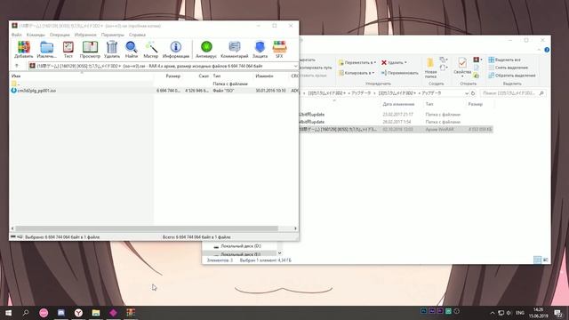The height and width of the screenshot is (320, 569).
Task: Click the WinRAR horizontal scrollbar
Action: pyautogui.click(x=147, y=228)
